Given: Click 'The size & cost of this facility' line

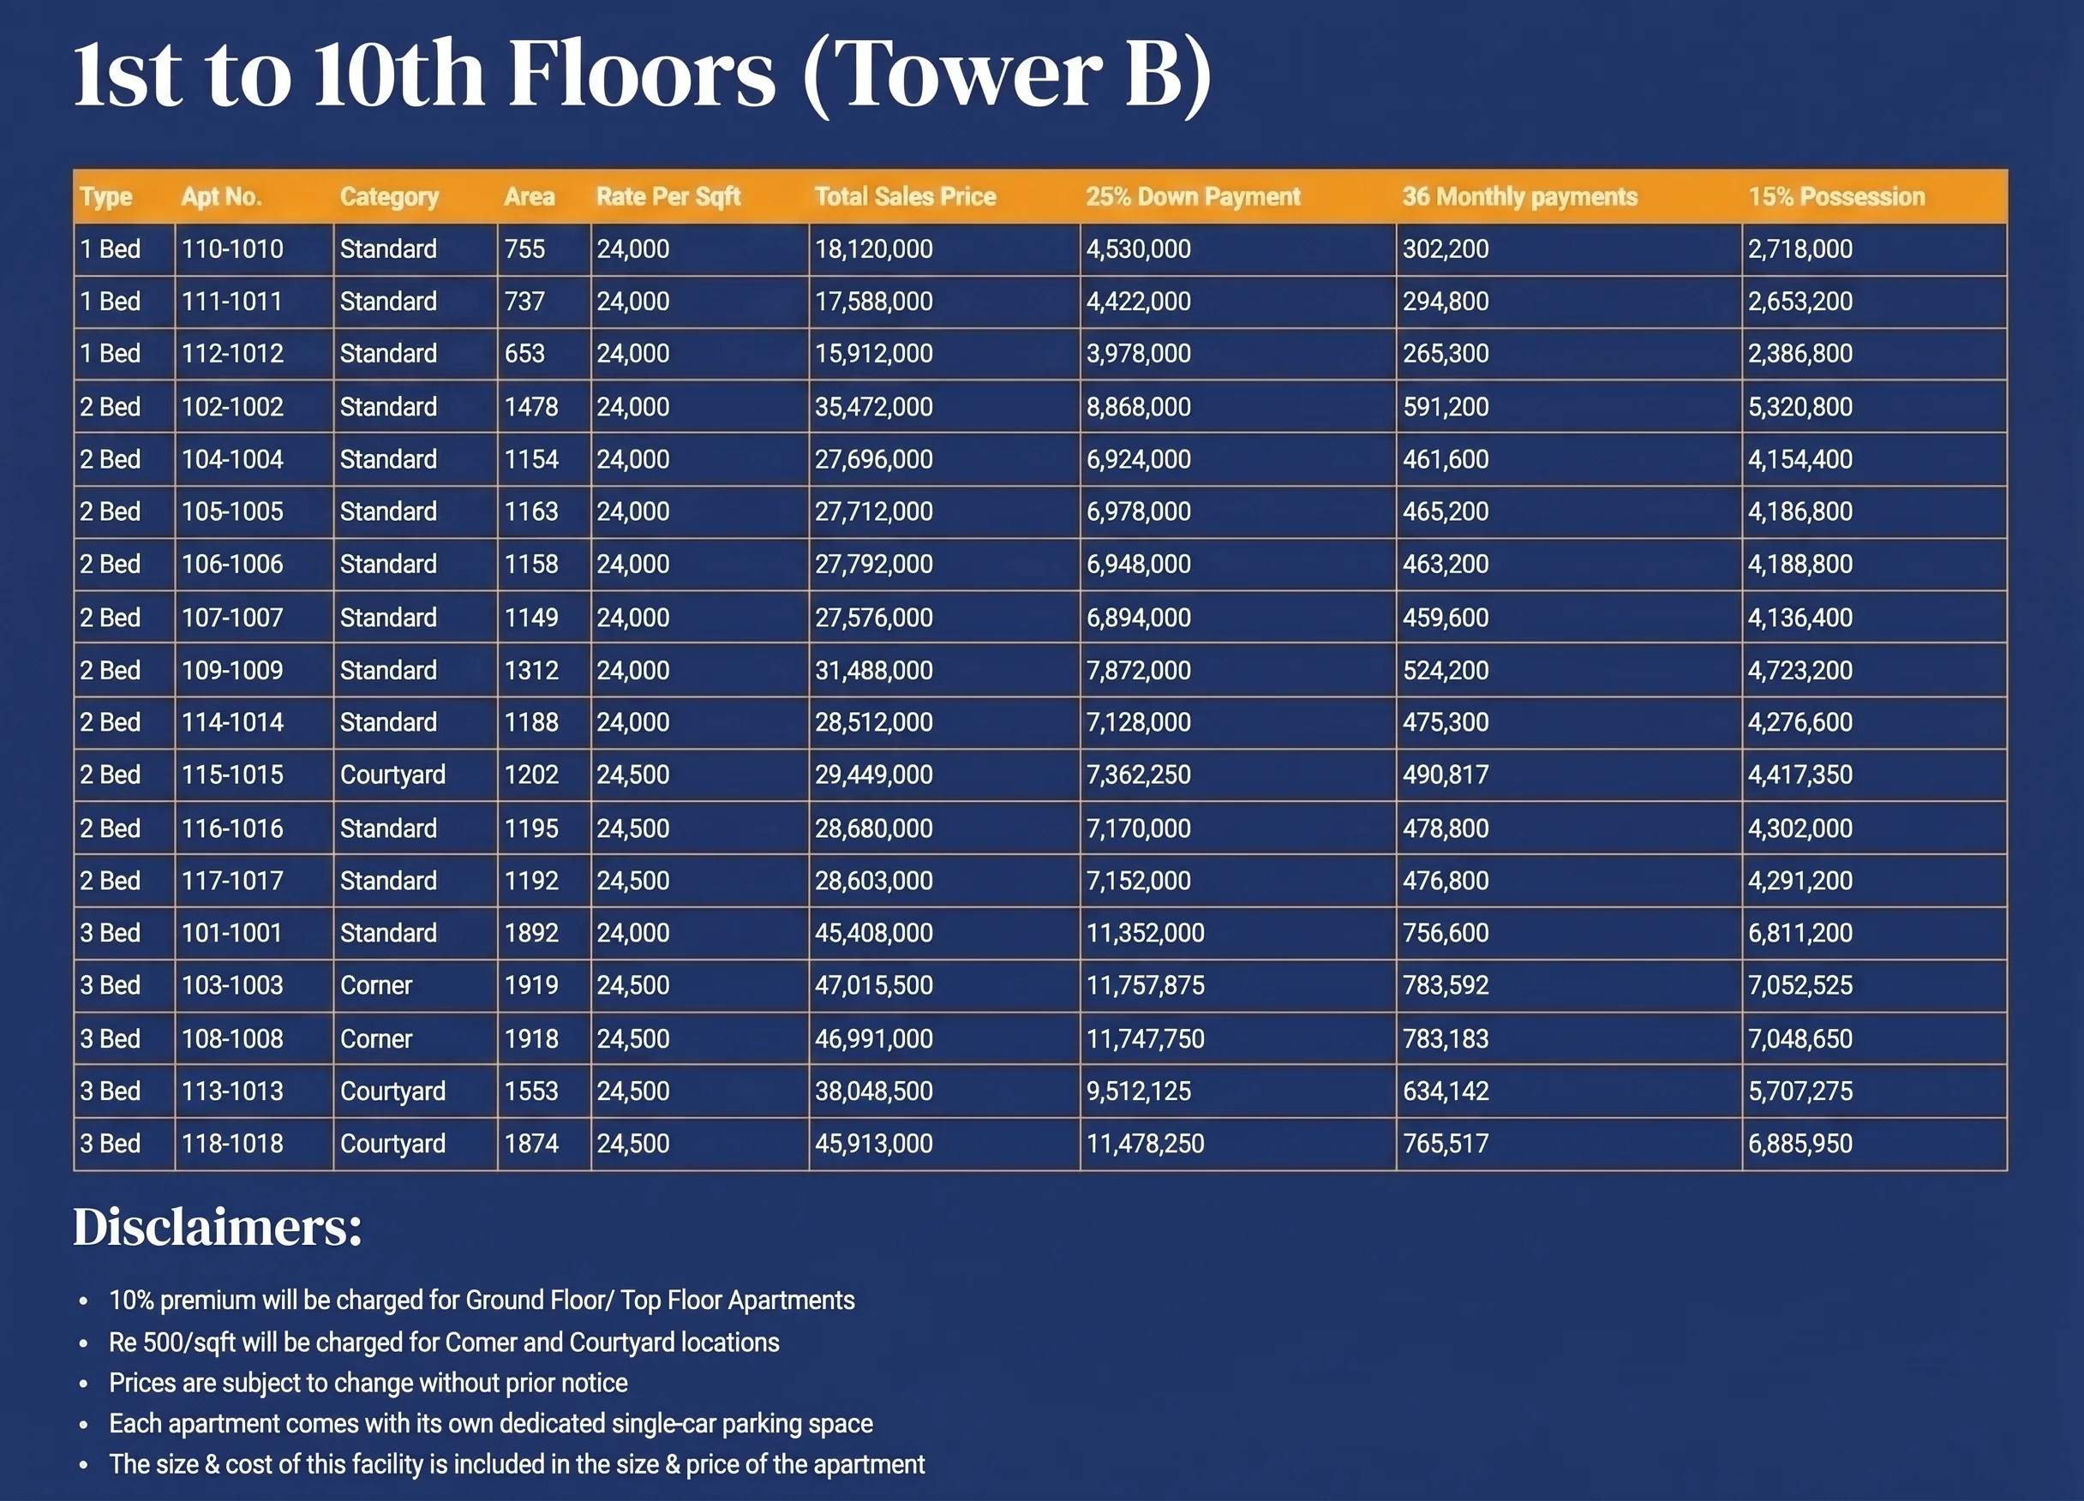Looking at the screenshot, I should pos(517,1464).
